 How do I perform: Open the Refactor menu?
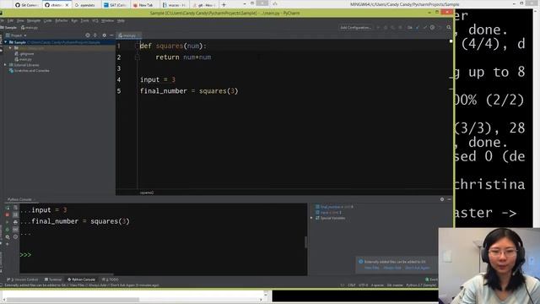[x=62, y=20]
